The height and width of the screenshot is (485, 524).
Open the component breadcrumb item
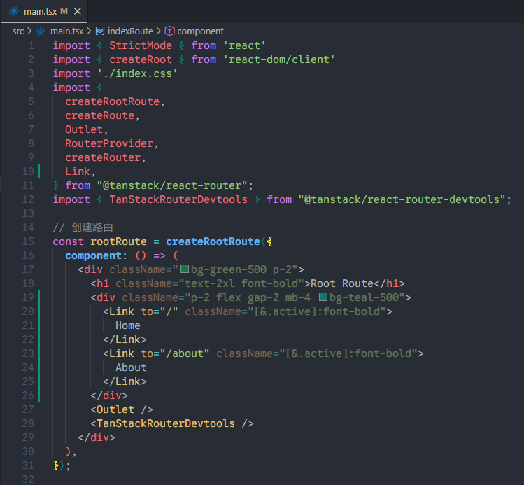200,31
